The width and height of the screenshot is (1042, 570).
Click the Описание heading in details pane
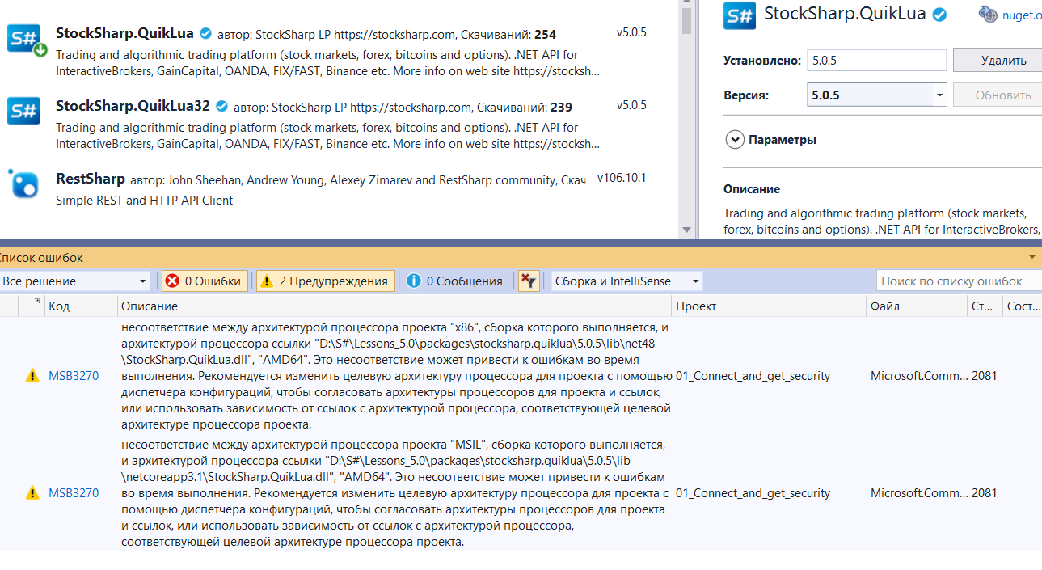[752, 188]
